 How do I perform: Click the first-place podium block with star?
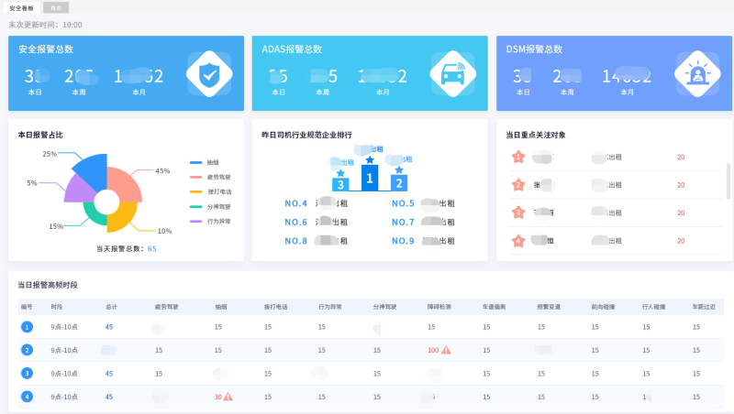(x=370, y=175)
